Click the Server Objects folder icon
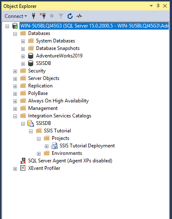The width and height of the screenshot is (172, 219). tap(23, 78)
